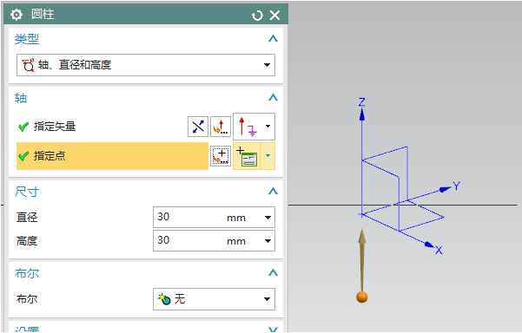This screenshot has height=333, width=522.
Task: Click the X axis label in viewport
Action: 439,251
